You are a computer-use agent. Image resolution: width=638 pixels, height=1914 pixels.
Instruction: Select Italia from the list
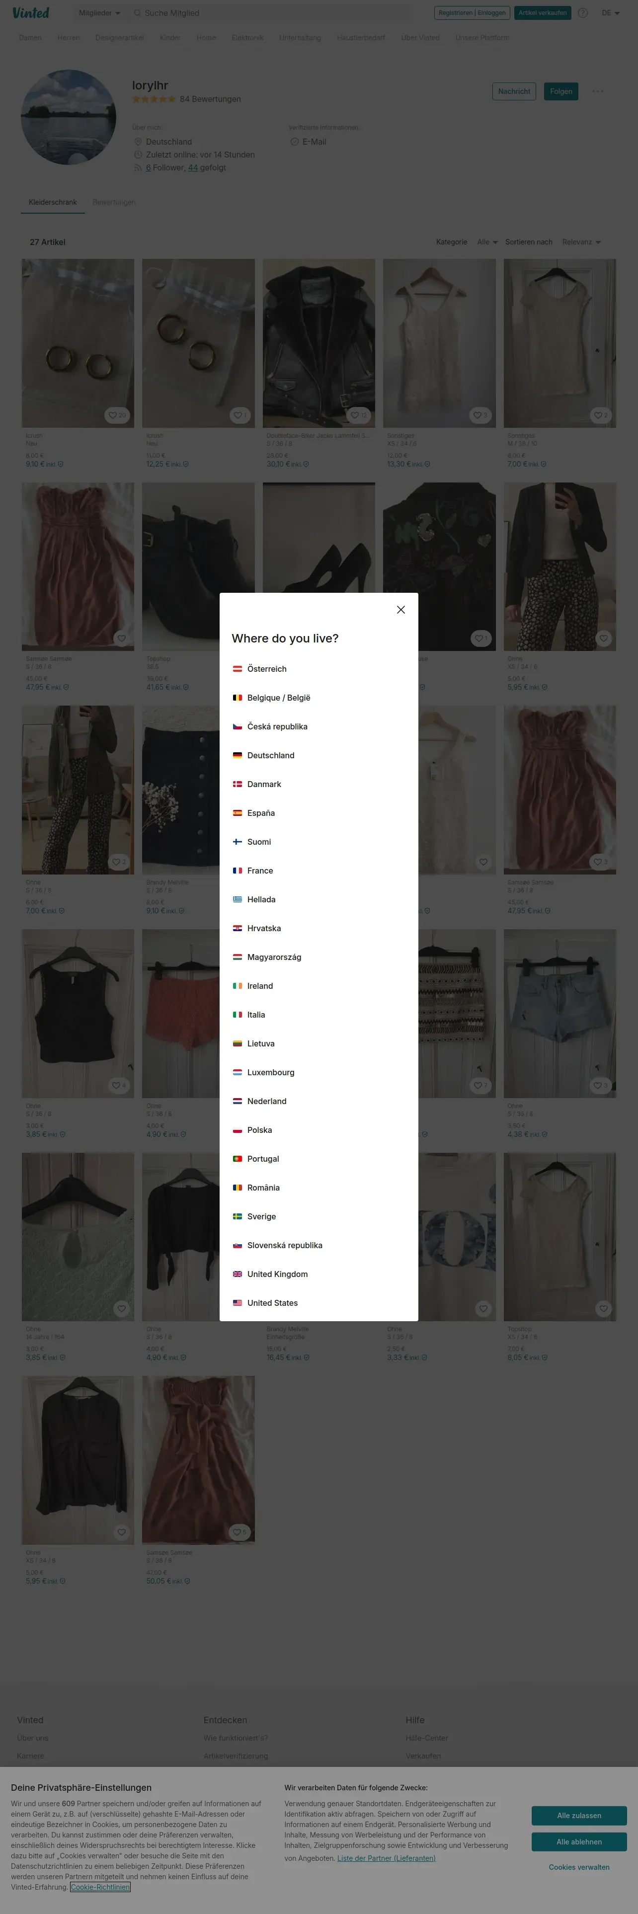pyautogui.click(x=319, y=1014)
